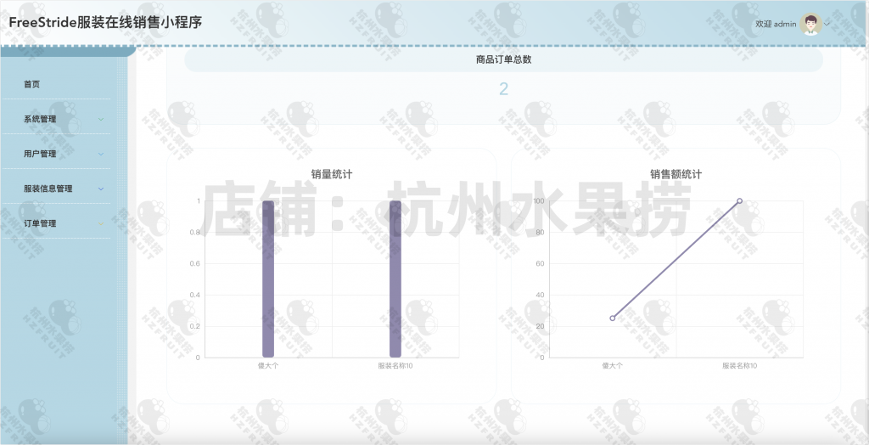Click 服装名称10 axis label under 销售额统计
The height and width of the screenshot is (445, 869).
[739, 366]
